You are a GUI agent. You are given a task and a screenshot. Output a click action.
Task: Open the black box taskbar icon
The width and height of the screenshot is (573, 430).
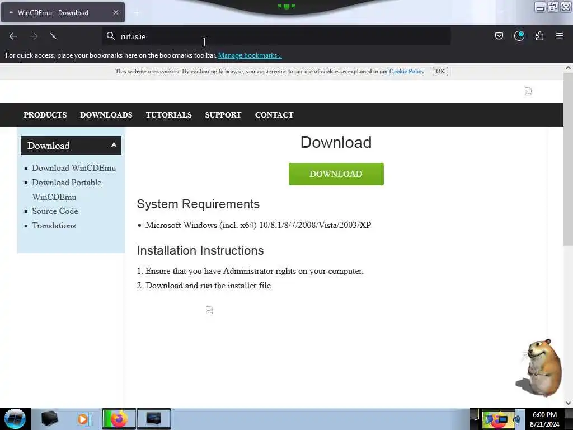(x=50, y=419)
